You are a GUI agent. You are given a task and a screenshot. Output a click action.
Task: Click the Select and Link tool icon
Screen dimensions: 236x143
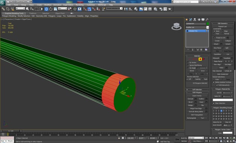point(3,9)
